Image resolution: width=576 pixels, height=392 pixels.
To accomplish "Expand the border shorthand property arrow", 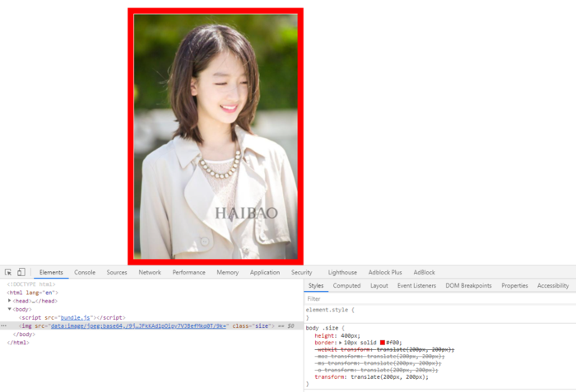I will click(x=340, y=343).
